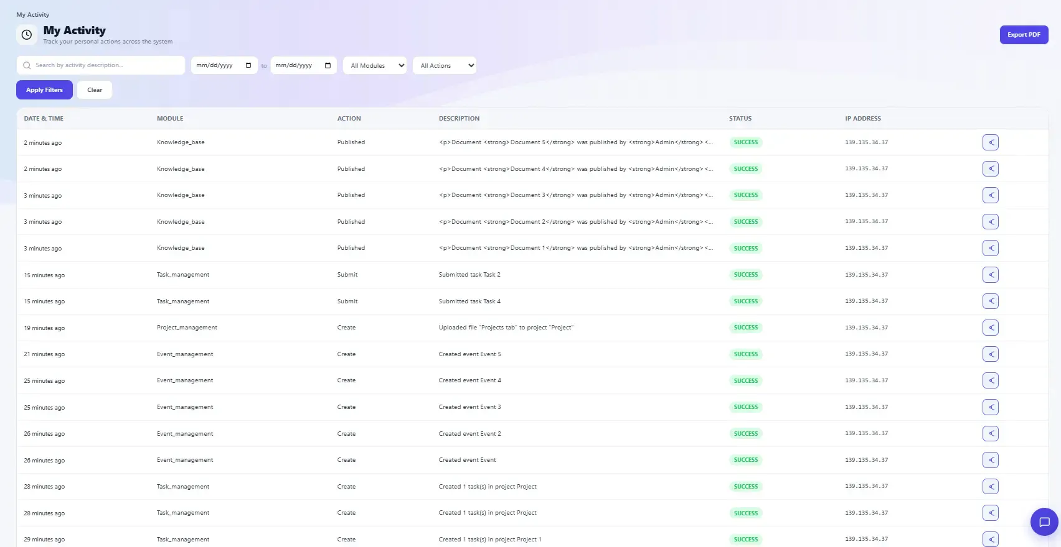Click Submit action in the Task 4 row
The width and height of the screenshot is (1061, 547).
[x=347, y=301]
